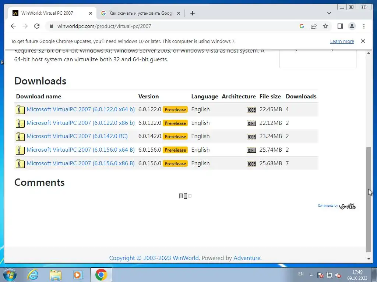Open the taskbar clock showing 17:49
Screen dimensions: 377x282
click(357, 275)
